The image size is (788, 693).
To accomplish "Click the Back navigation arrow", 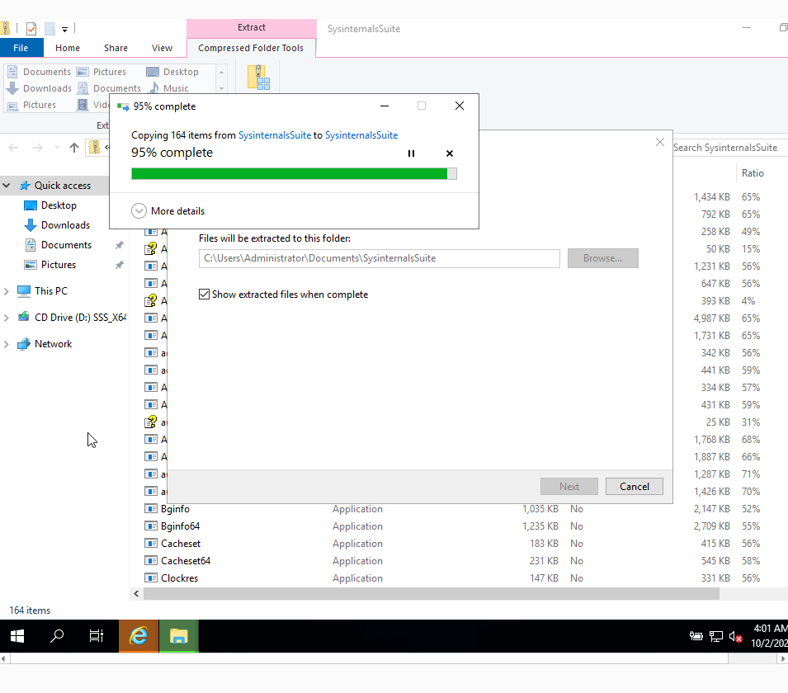I will coord(13,148).
